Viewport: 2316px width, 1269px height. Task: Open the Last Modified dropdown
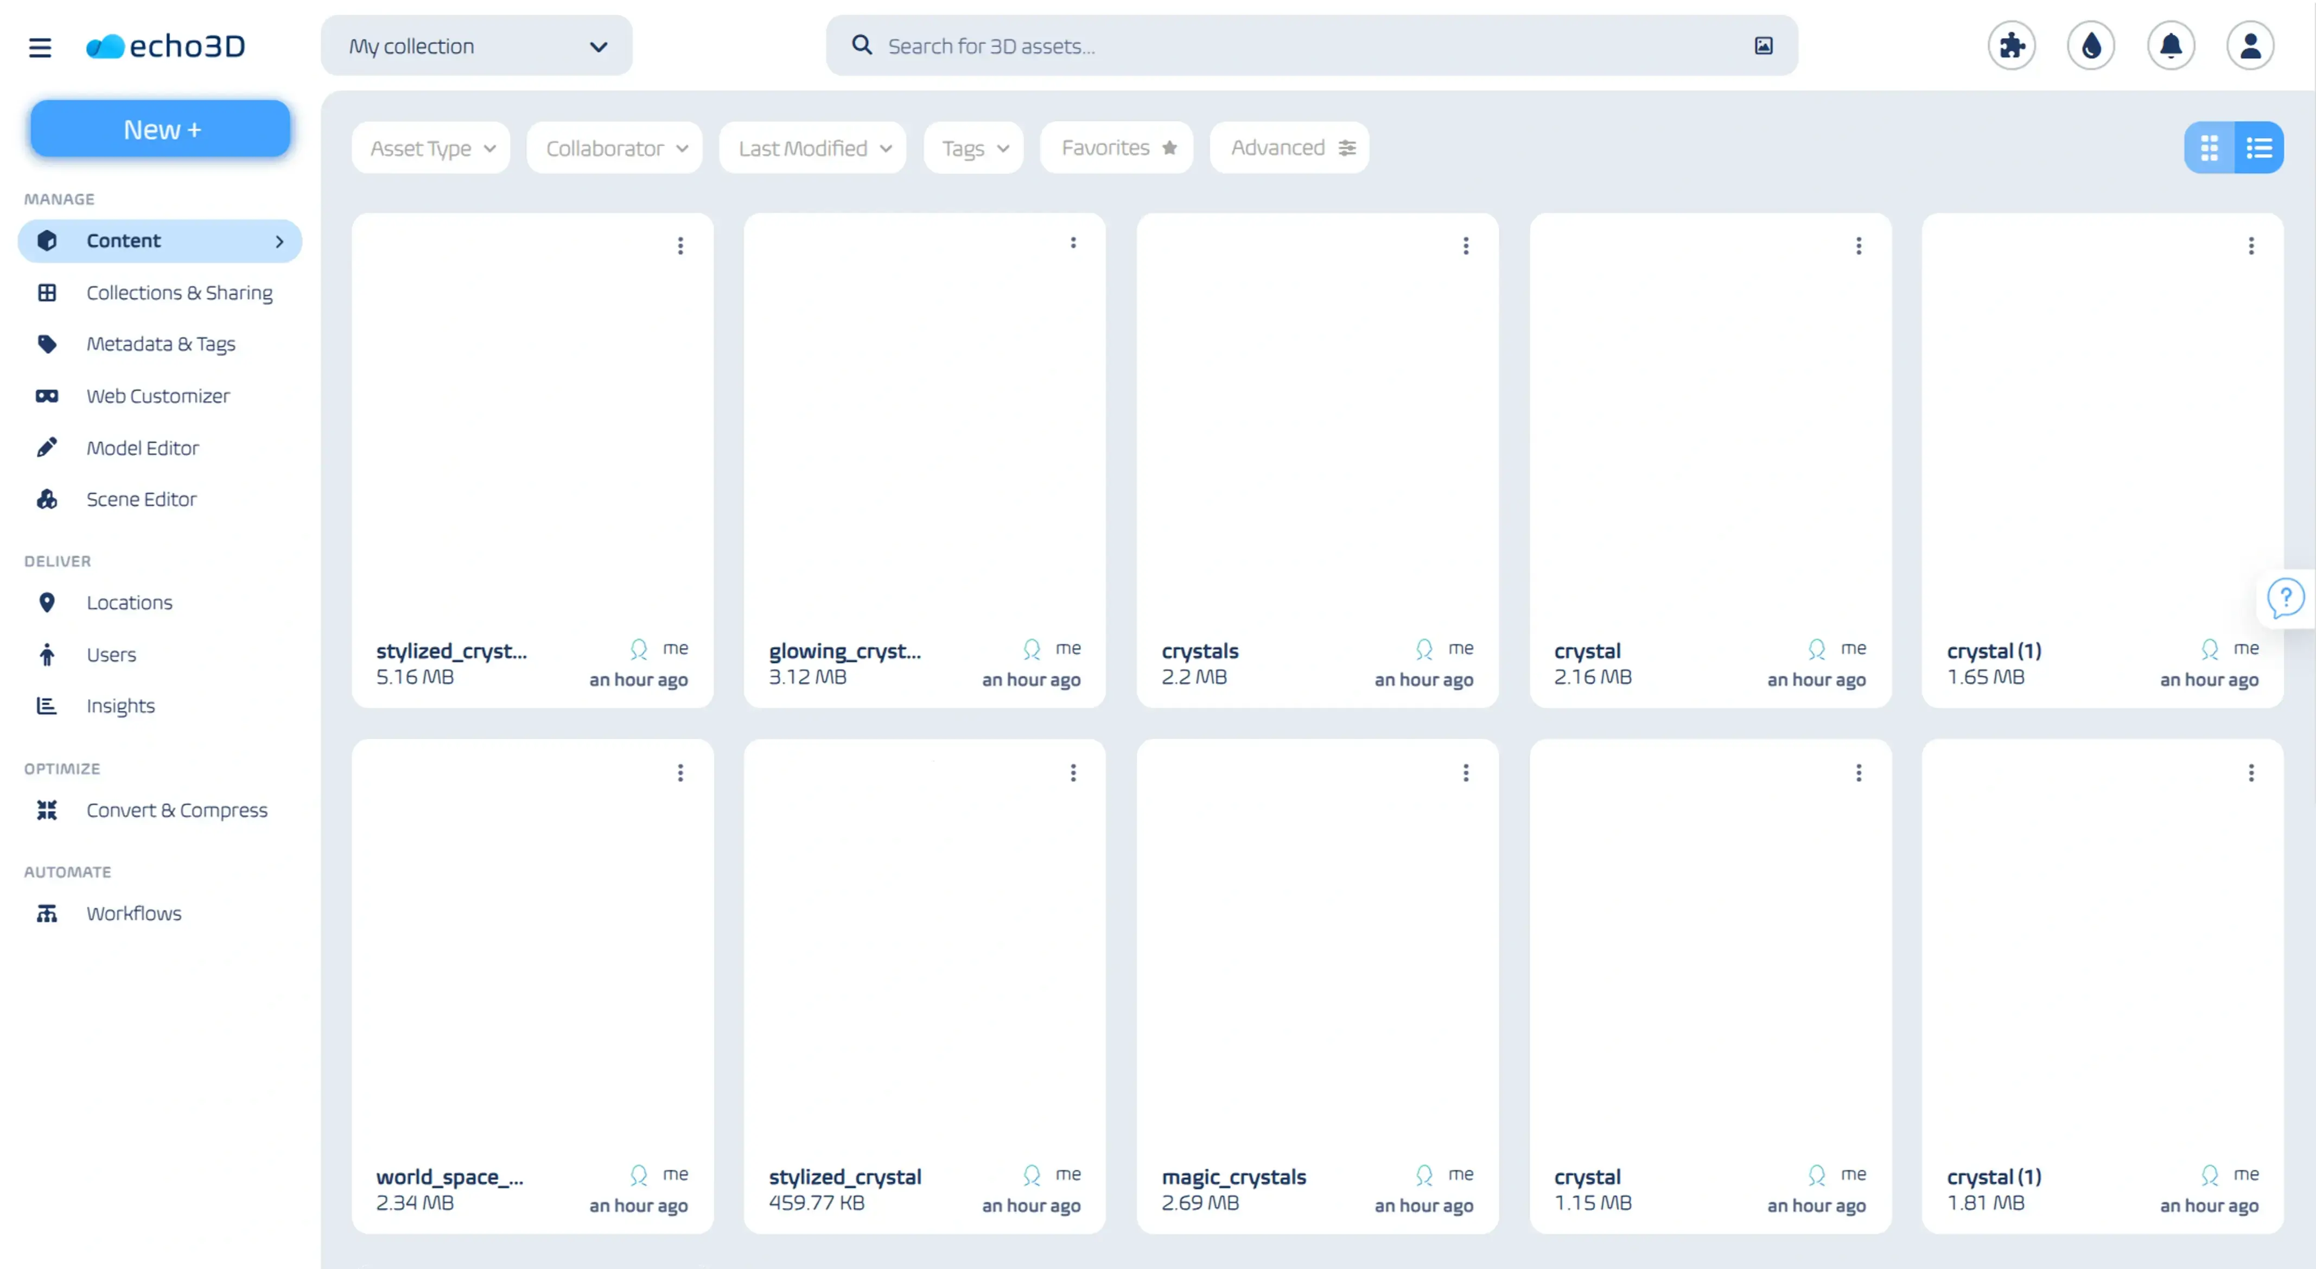pyautogui.click(x=812, y=148)
